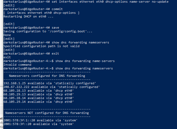Click the 68.105.29.13 DHCP nameserver entry
The width and height of the screenshot is (177, 129).
pos(39,94)
